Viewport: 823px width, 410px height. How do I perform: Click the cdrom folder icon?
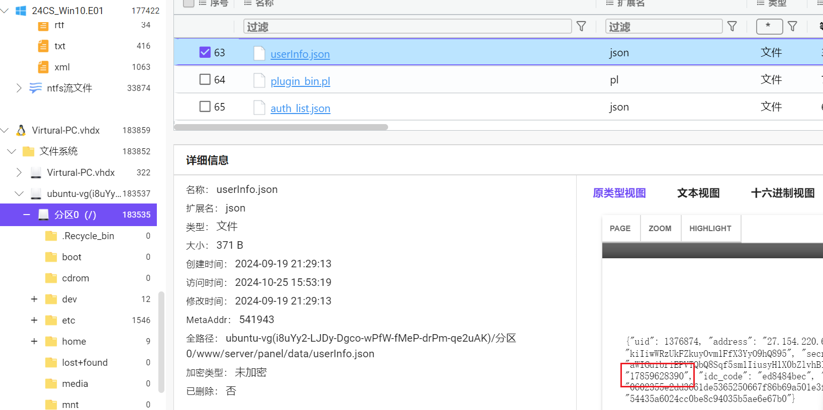pyautogui.click(x=51, y=278)
